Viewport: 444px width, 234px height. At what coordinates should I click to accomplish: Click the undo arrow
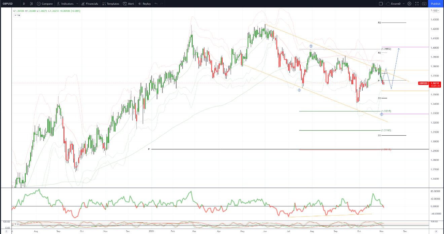(x=156, y=4)
